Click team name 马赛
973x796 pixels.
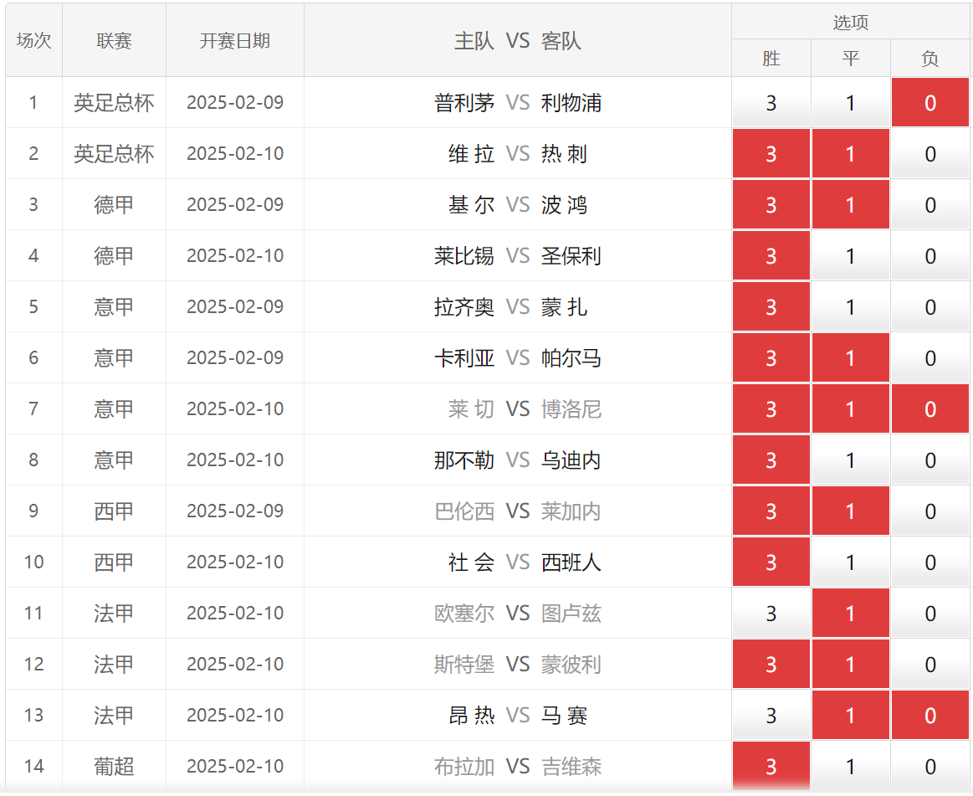(564, 715)
